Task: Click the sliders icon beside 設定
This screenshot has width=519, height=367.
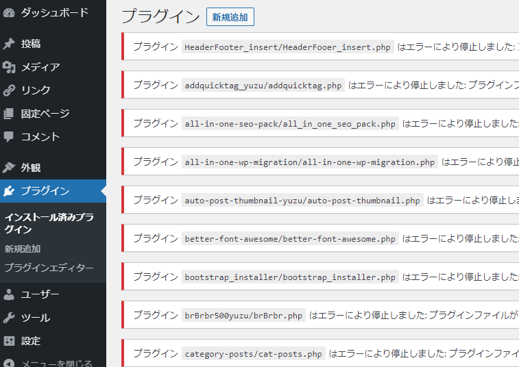Action: (x=9, y=341)
